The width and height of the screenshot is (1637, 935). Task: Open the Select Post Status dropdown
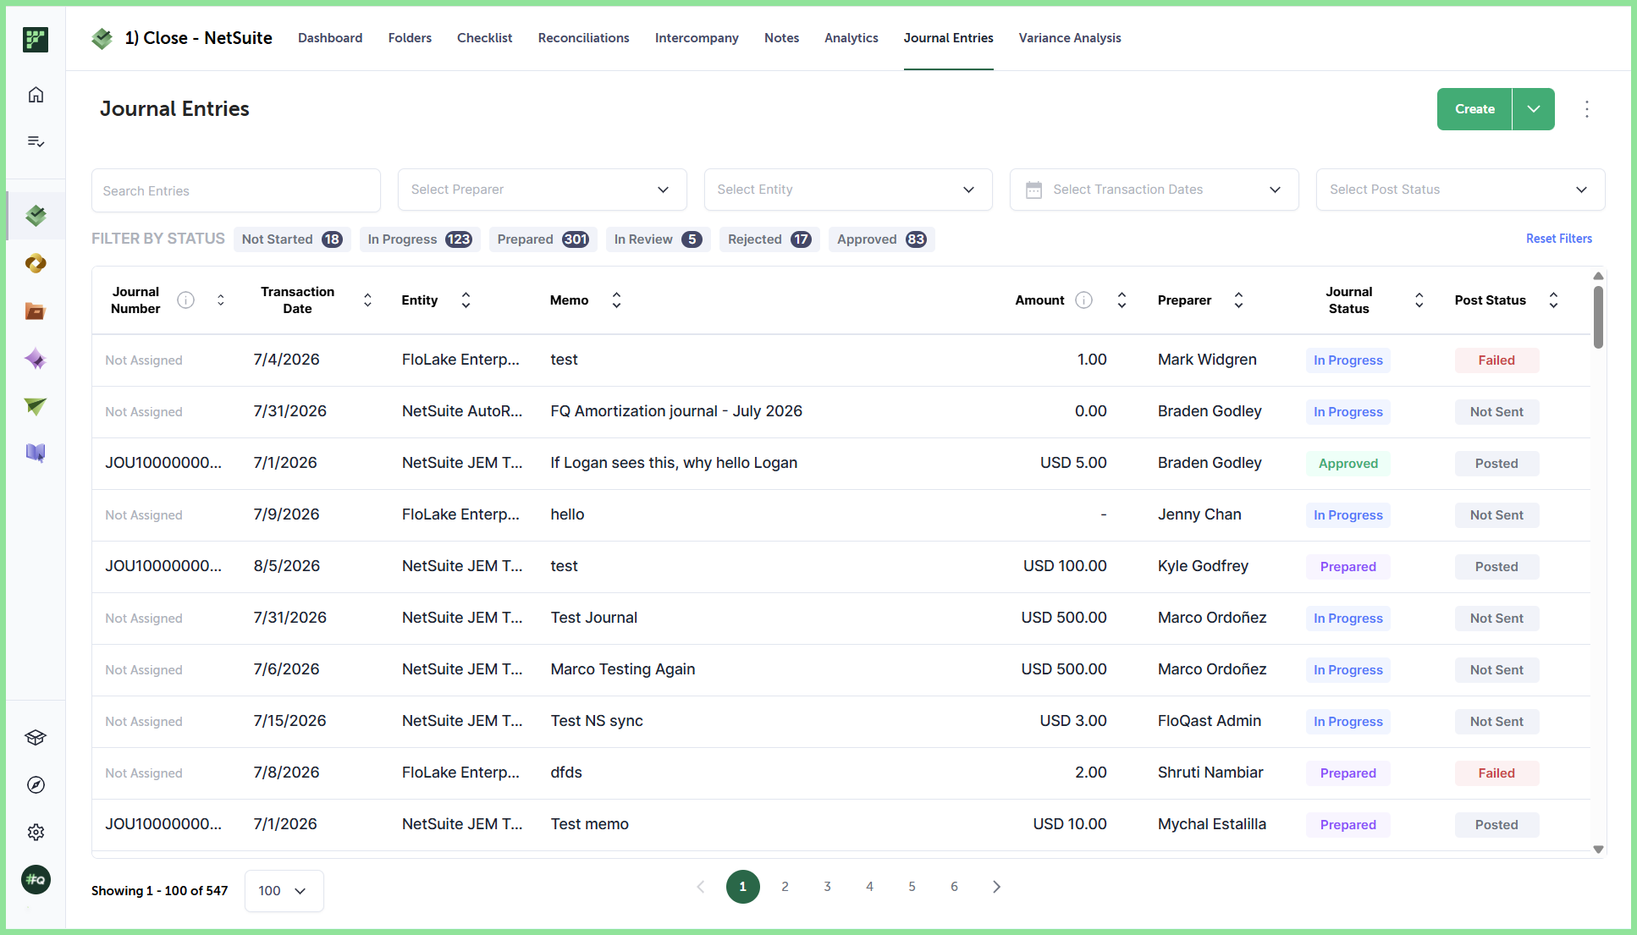point(1460,190)
